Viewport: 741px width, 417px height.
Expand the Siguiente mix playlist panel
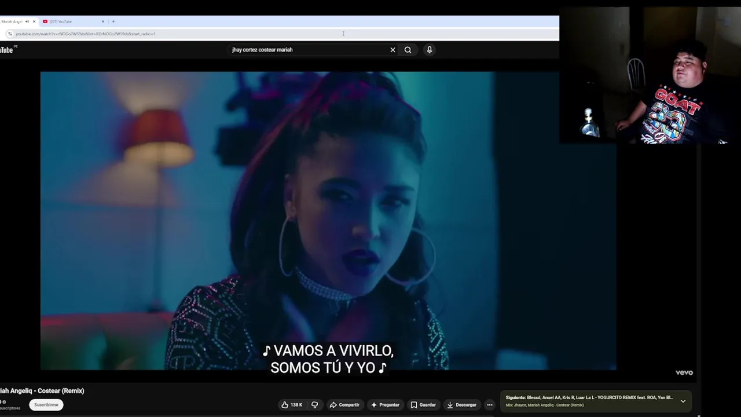(683, 401)
